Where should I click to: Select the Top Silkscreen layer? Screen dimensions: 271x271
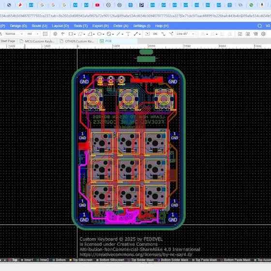coord(81,260)
